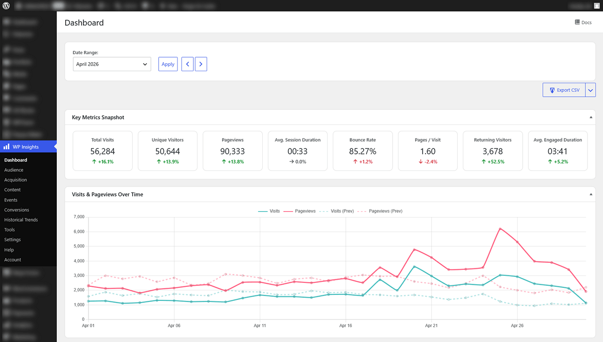Open the Conversions submenu page

pyautogui.click(x=17, y=210)
